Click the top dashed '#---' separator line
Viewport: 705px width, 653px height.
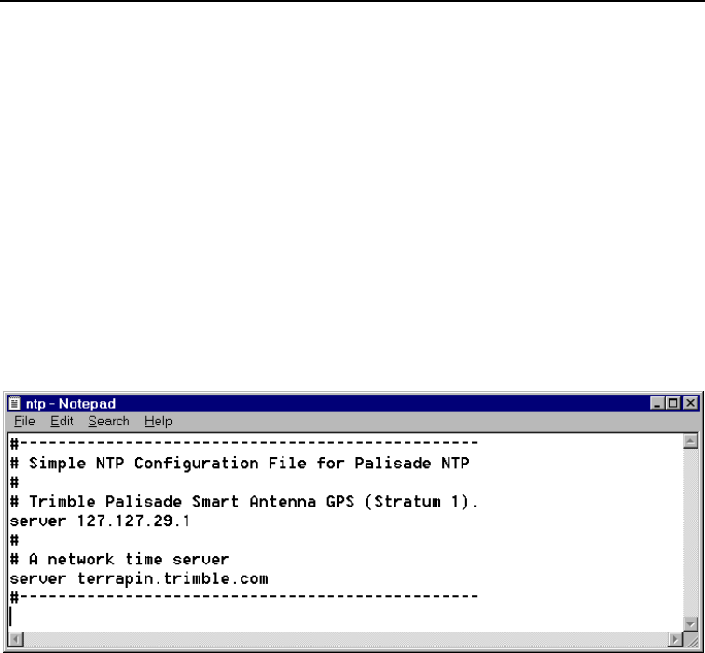244,443
